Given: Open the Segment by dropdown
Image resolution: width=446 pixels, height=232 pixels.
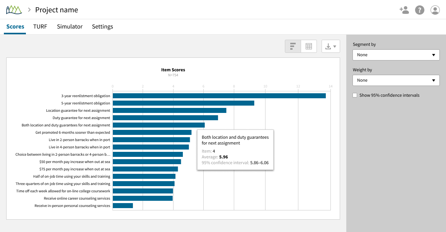Looking at the screenshot, I should [x=396, y=55].
